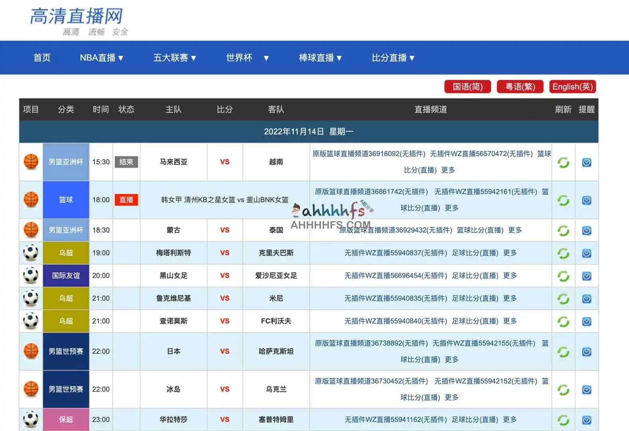Click the basketball icon in 15:30 row
Screen dimensions: 629x431
(x=31, y=162)
